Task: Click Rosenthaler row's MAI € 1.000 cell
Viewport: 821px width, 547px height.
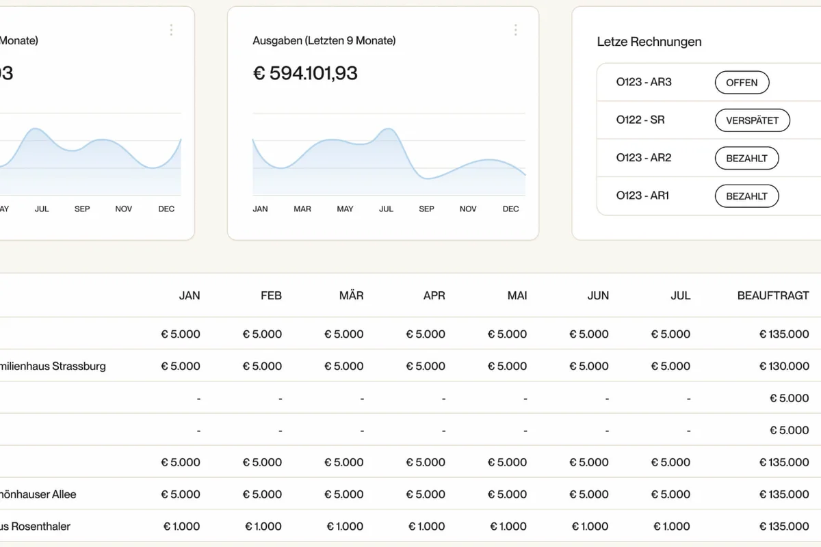Action: (x=509, y=526)
